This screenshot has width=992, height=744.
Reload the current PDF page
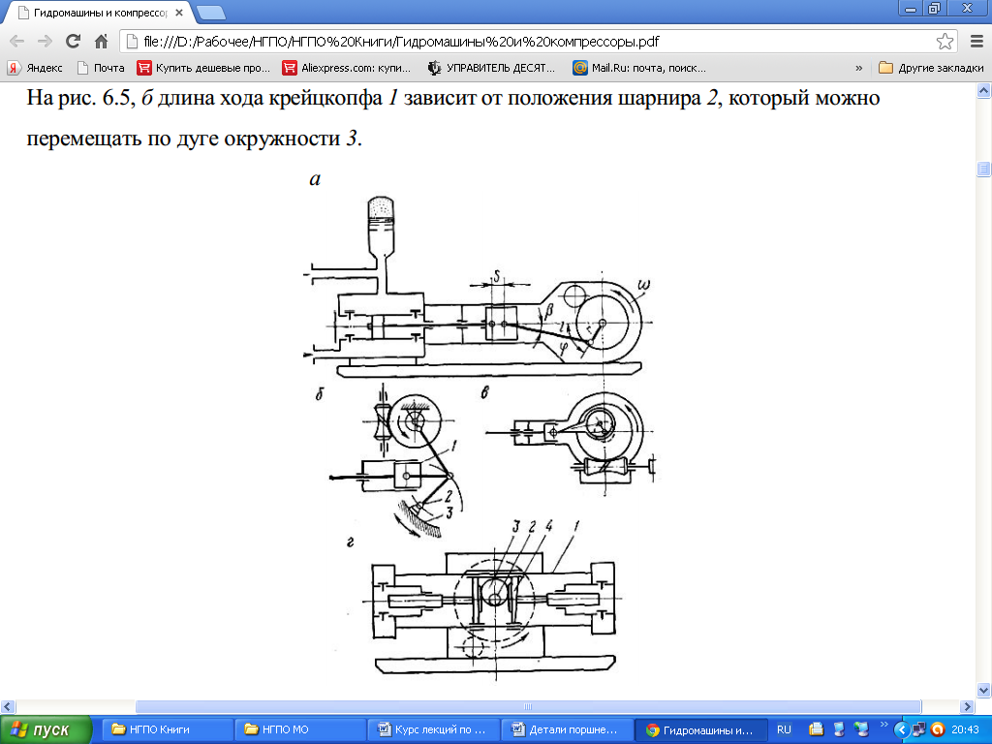point(73,42)
